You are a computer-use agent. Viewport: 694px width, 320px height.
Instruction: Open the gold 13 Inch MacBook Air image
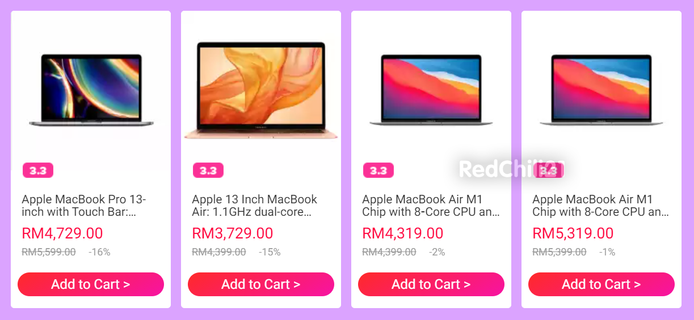pyautogui.click(x=261, y=89)
